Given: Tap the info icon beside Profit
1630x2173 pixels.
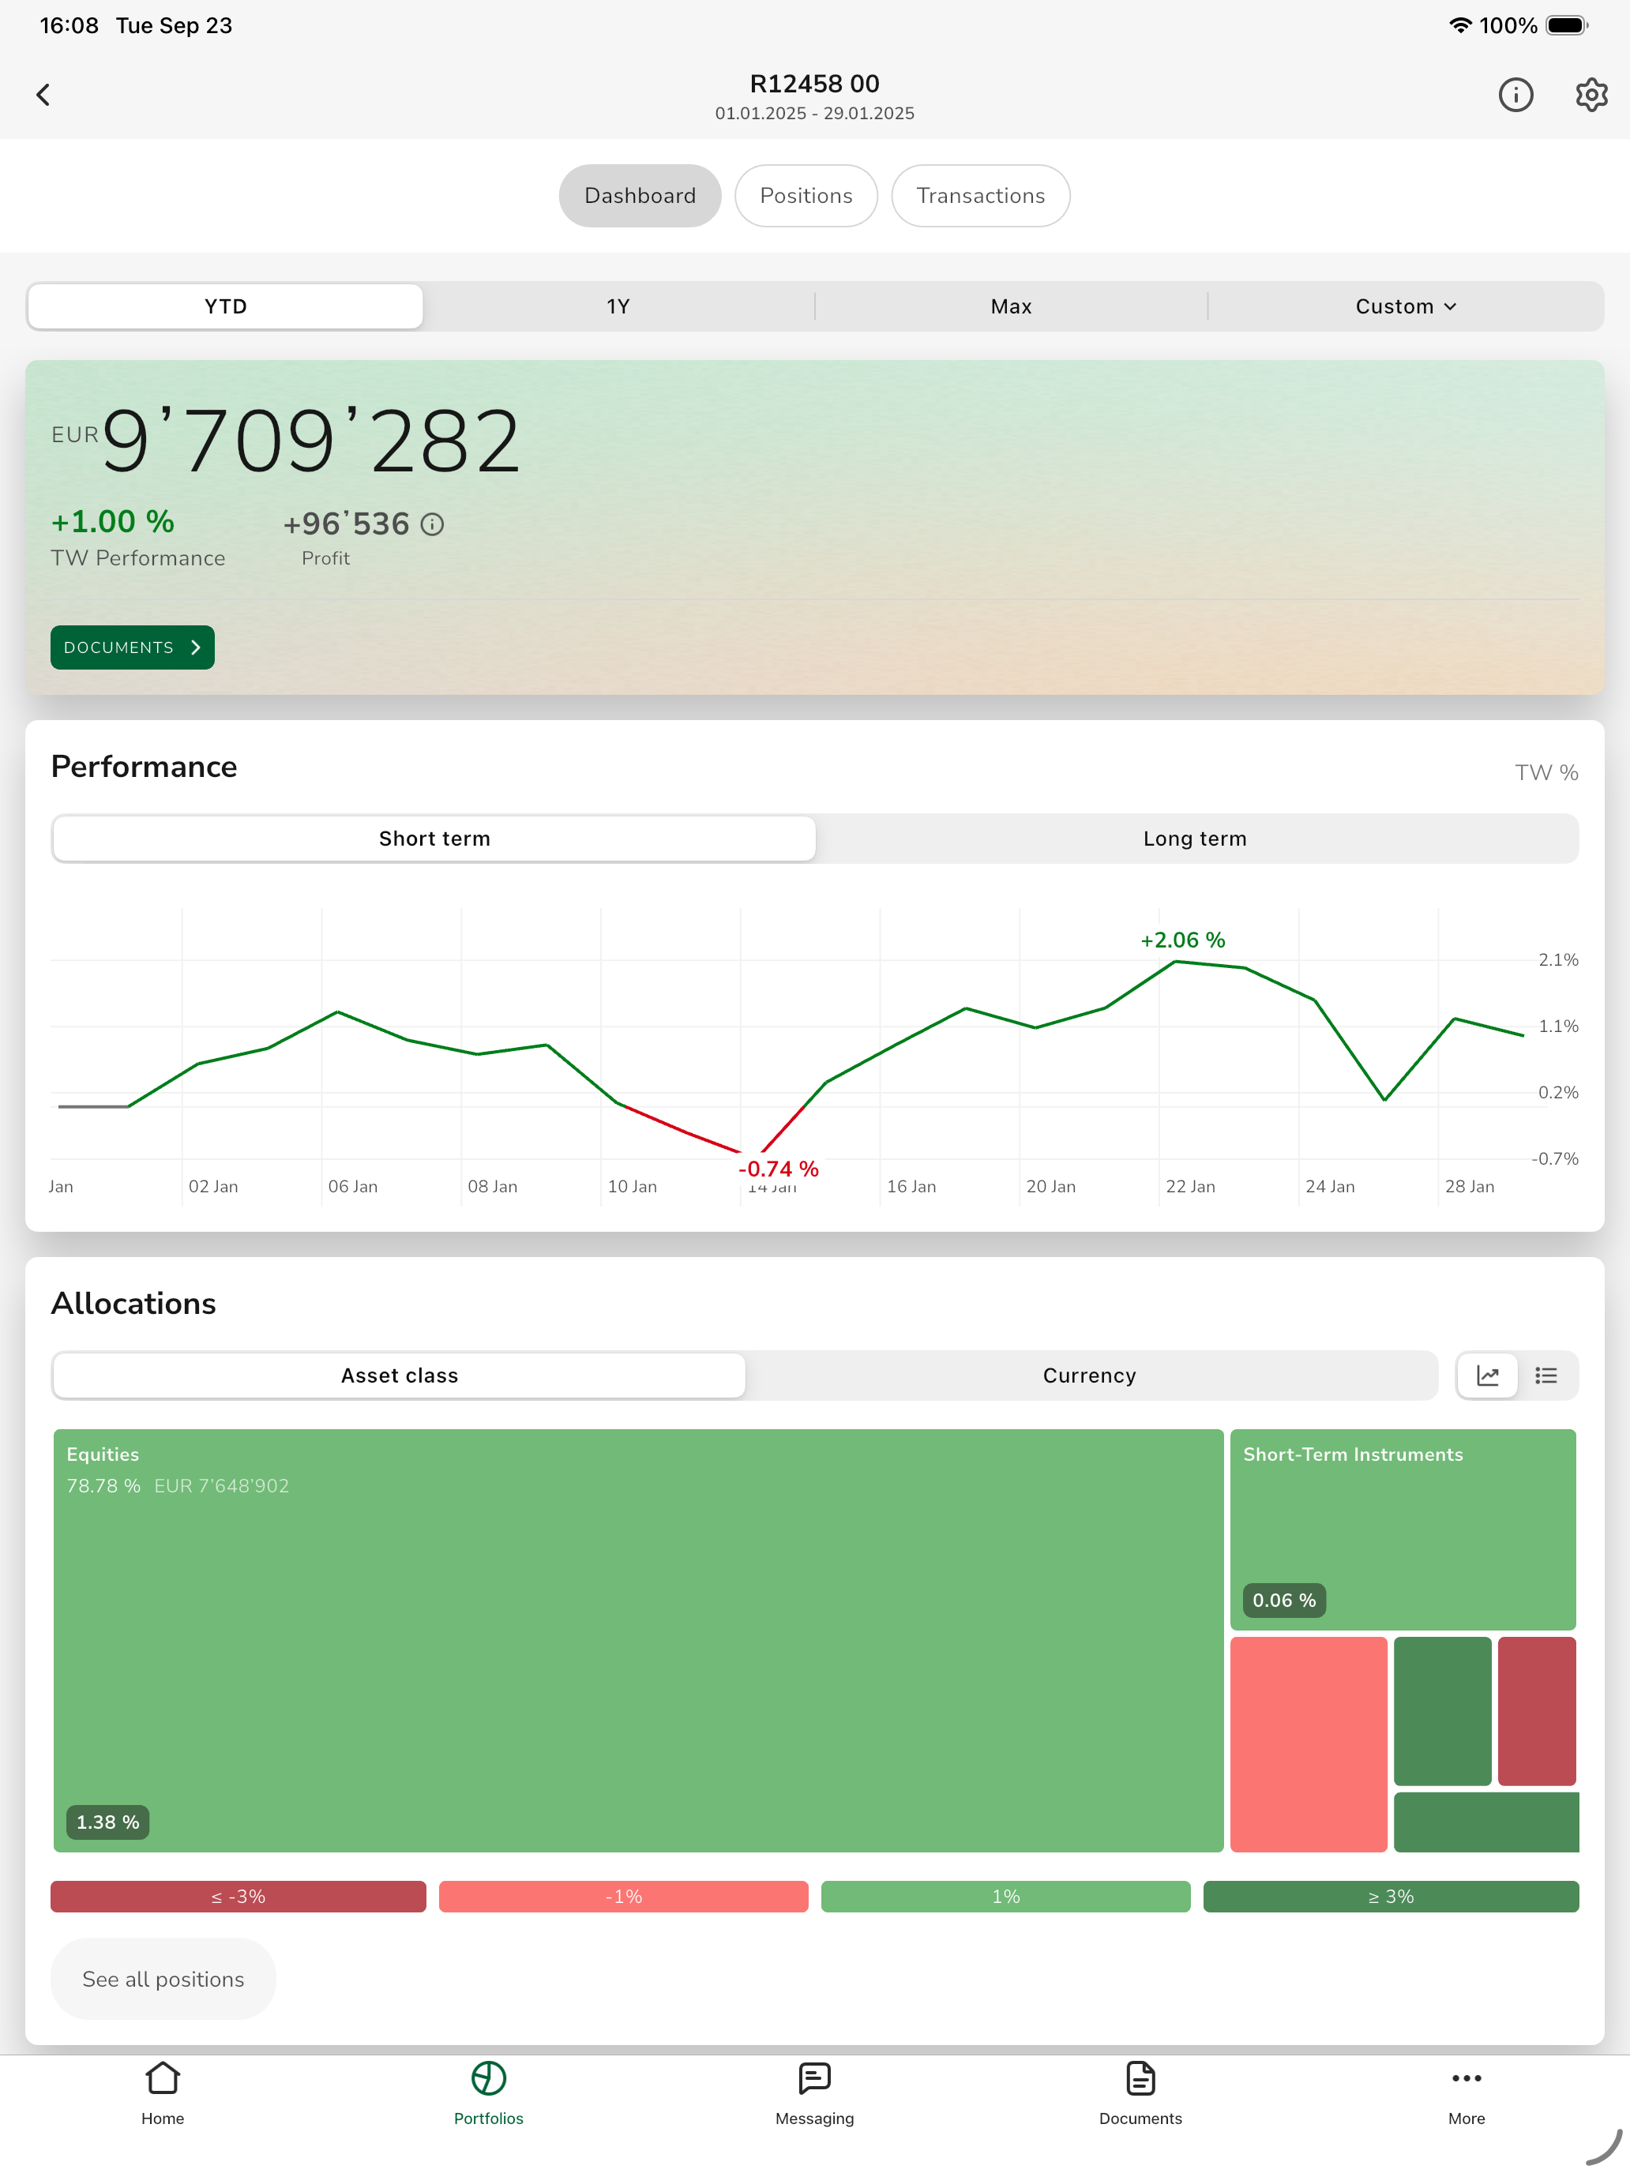Looking at the screenshot, I should [x=432, y=524].
